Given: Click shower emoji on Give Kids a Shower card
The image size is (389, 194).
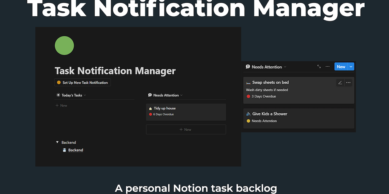Looking at the screenshot, I should [248, 114].
